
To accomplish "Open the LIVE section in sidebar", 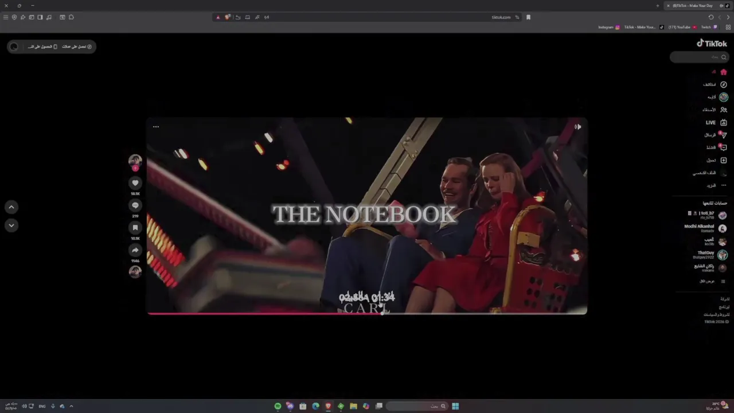I will [716, 122].
